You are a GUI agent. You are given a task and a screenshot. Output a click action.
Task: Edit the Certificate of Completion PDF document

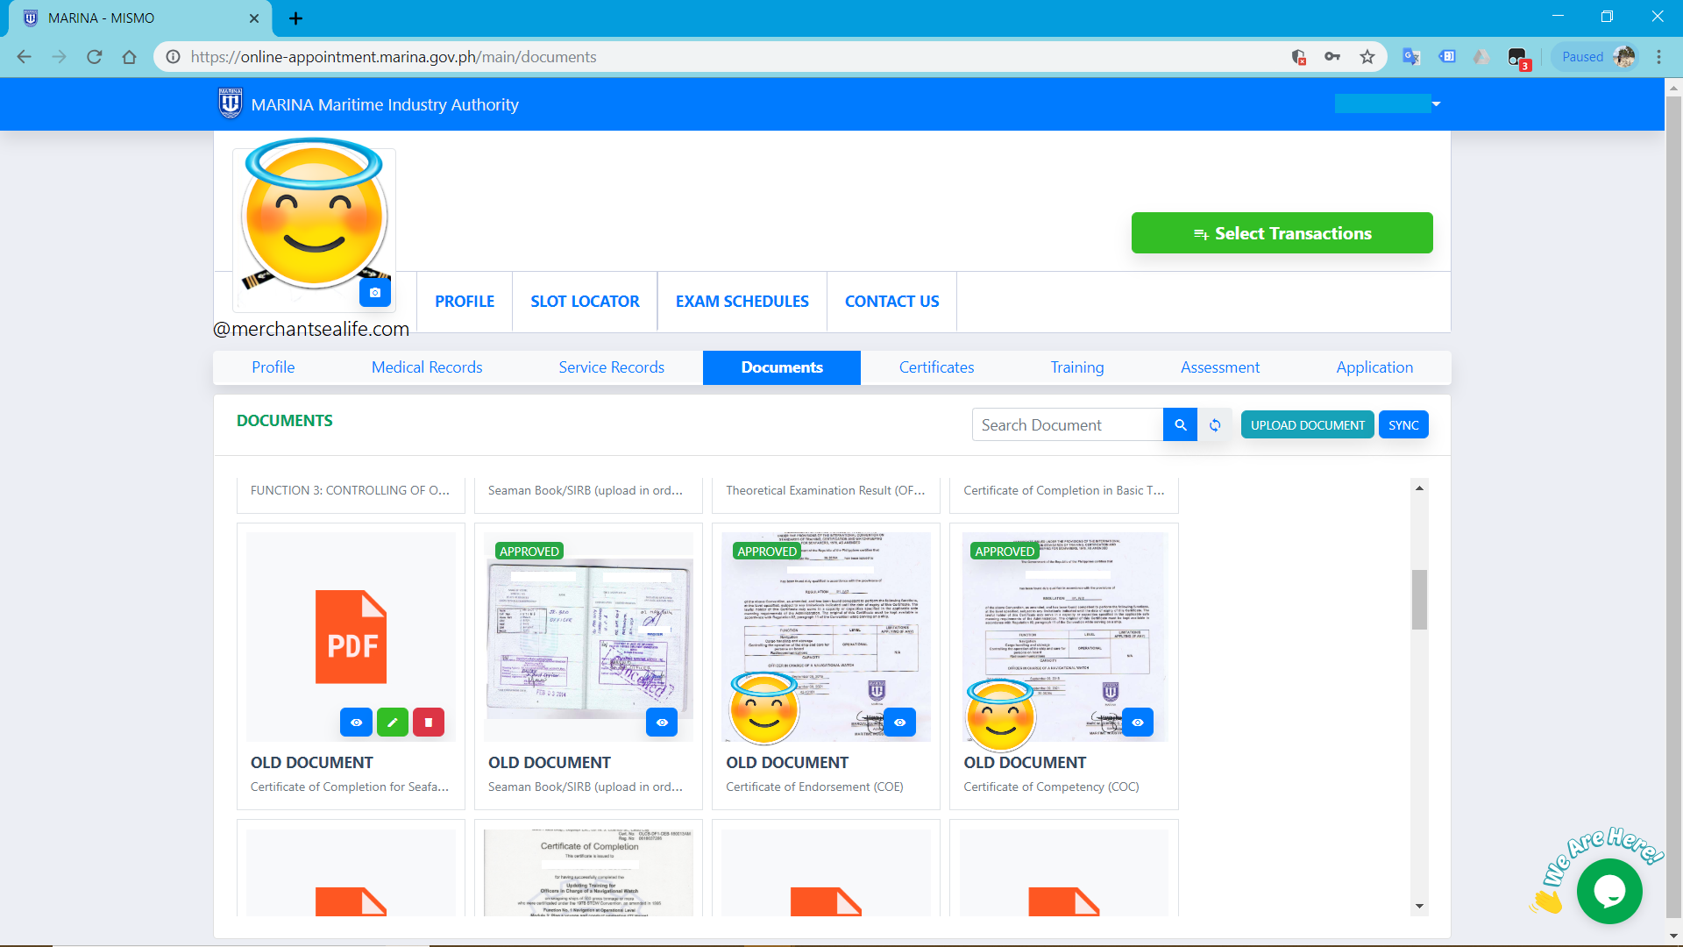393,723
